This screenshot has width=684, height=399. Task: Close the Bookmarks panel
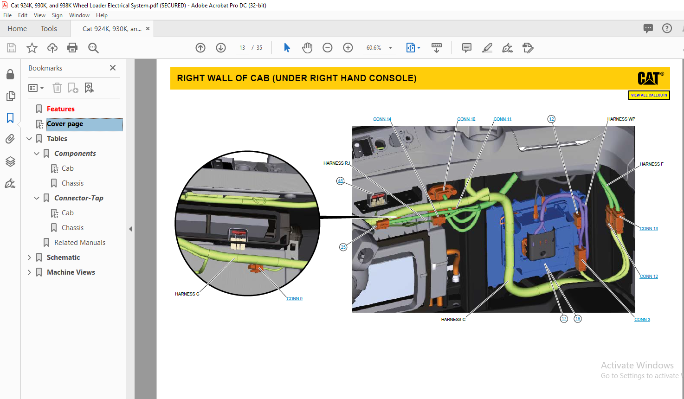pyautogui.click(x=113, y=68)
